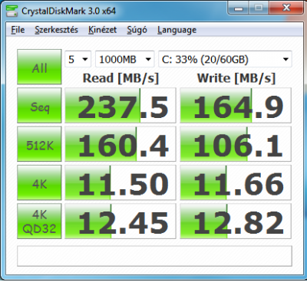Screen dimensions: 307x282
Task: Click the 4K write result 11.66
Action: click(x=236, y=182)
